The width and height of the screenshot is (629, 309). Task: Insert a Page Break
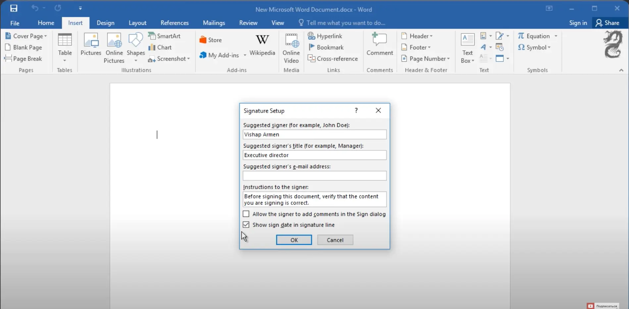[23, 59]
